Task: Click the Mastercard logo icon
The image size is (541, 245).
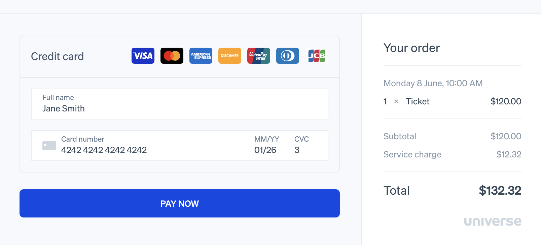Action: click(x=172, y=56)
